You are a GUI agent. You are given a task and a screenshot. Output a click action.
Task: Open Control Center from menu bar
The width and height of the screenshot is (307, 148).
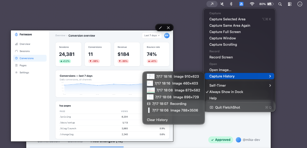[290, 4]
